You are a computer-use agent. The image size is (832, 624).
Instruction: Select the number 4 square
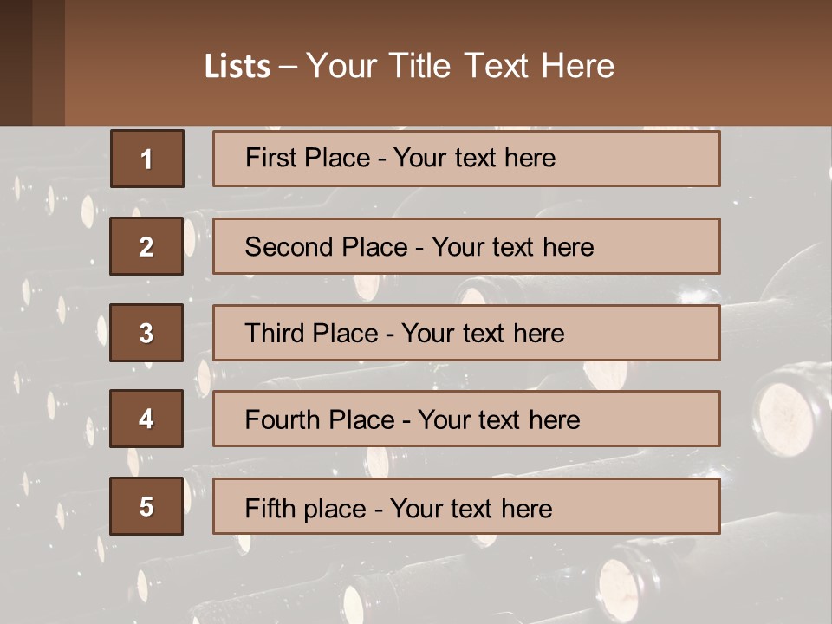[x=146, y=419]
